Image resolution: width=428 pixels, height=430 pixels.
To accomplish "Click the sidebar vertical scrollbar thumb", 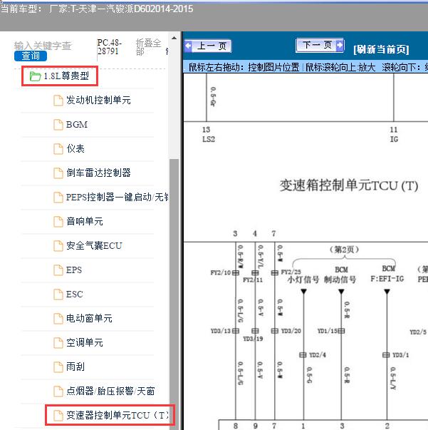I will [174, 293].
